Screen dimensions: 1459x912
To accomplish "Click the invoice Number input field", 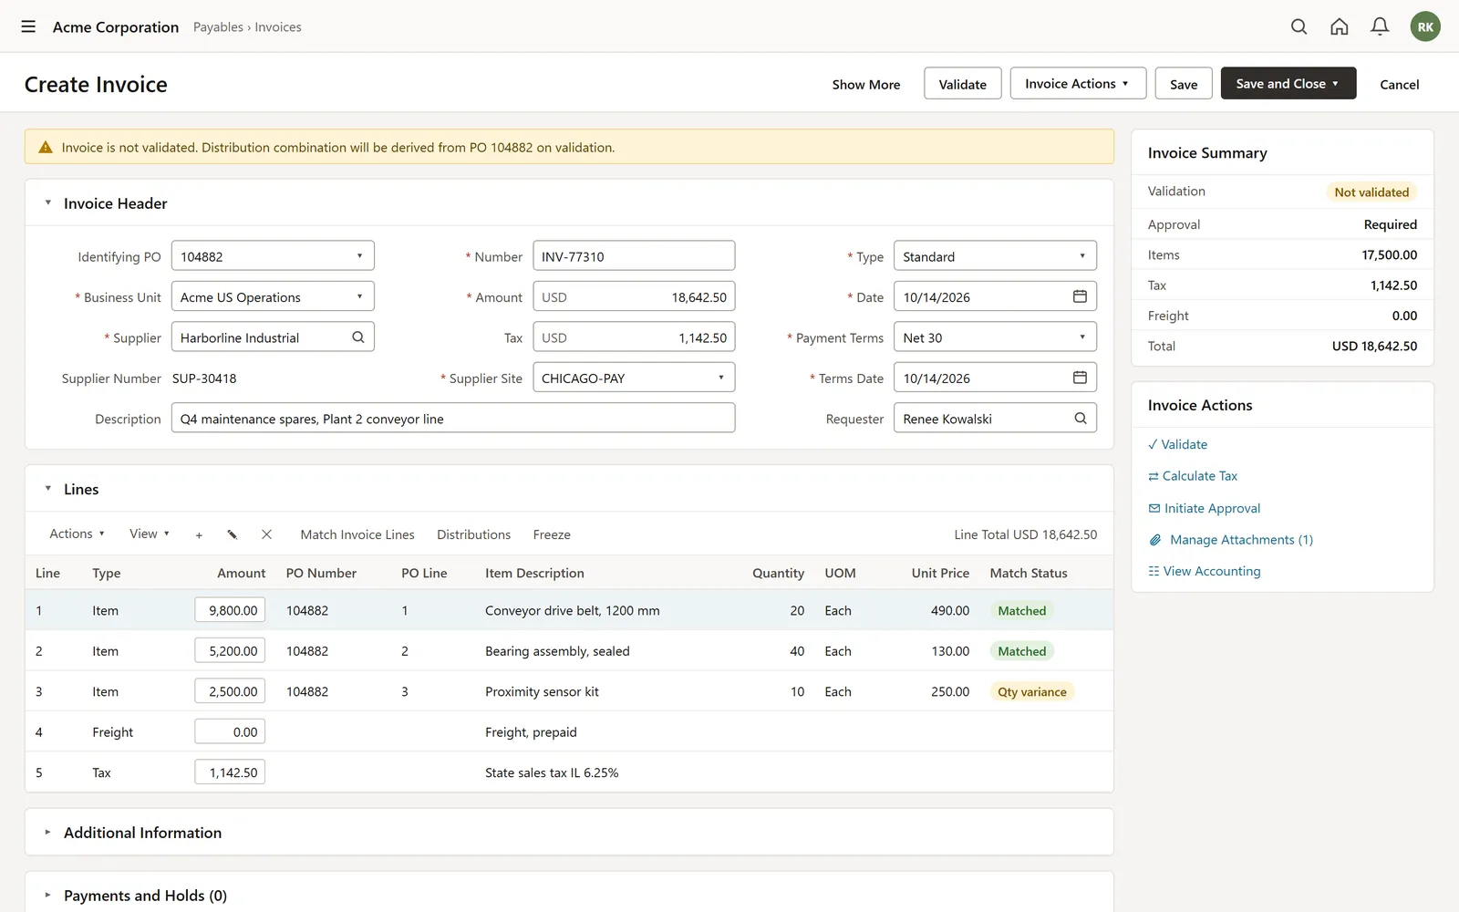I will tap(634, 256).
